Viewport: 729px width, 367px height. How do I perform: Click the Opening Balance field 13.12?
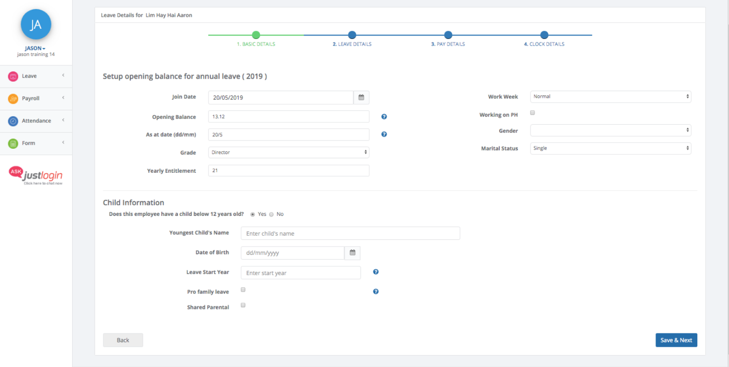[x=289, y=117]
